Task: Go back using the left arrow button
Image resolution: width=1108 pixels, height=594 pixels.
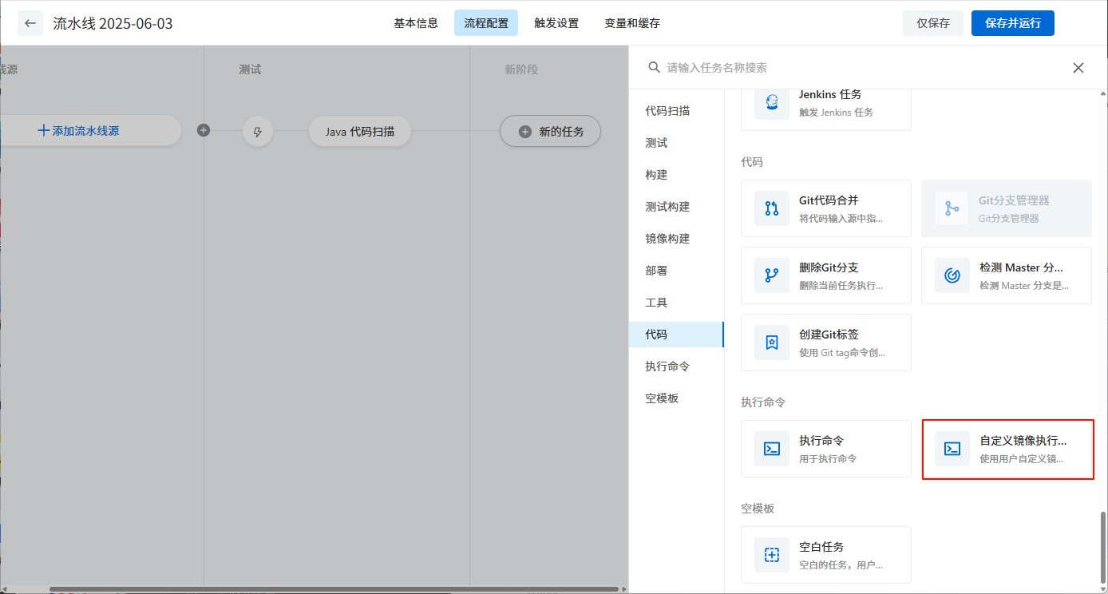Action: (30, 23)
